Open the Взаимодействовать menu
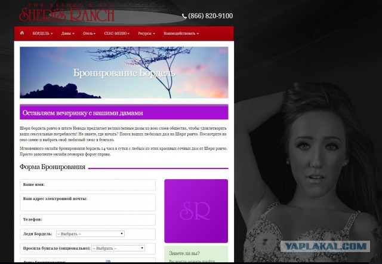Screen dimensions: 382x264 tap(181, 33)
